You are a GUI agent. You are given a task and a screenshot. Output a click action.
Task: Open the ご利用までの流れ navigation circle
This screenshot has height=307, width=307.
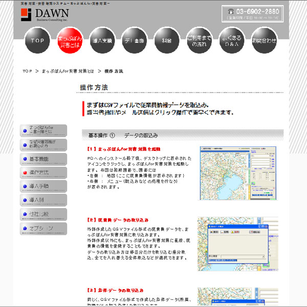pyautogui.click(x=199, y=40)
